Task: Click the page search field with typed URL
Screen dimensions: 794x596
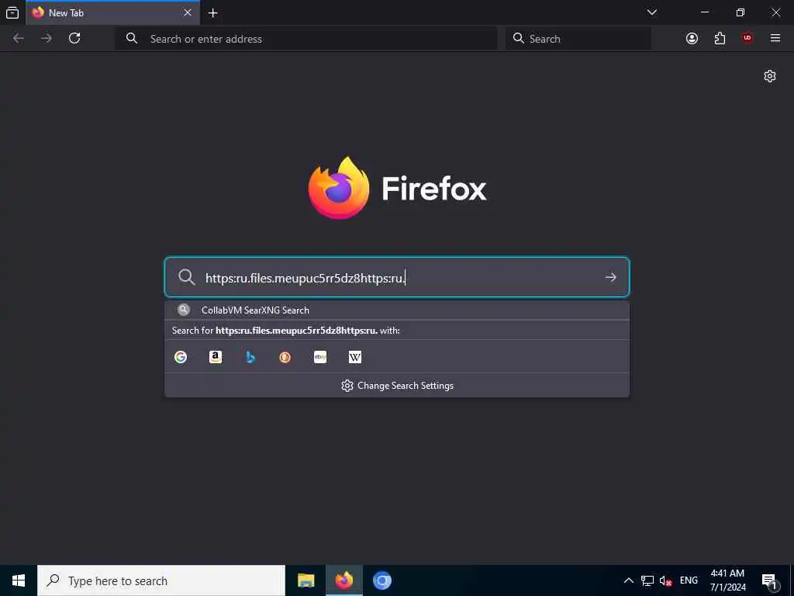Action: coord(397,277)
